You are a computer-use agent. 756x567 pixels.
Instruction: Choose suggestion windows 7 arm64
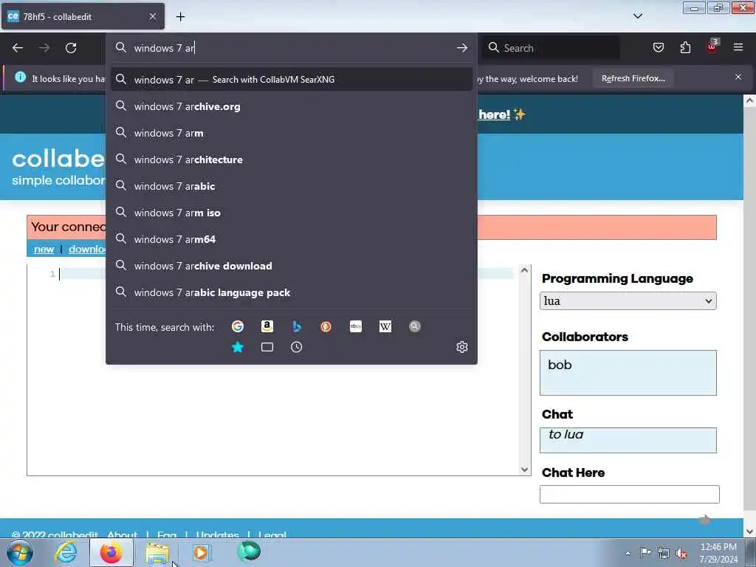292,239
